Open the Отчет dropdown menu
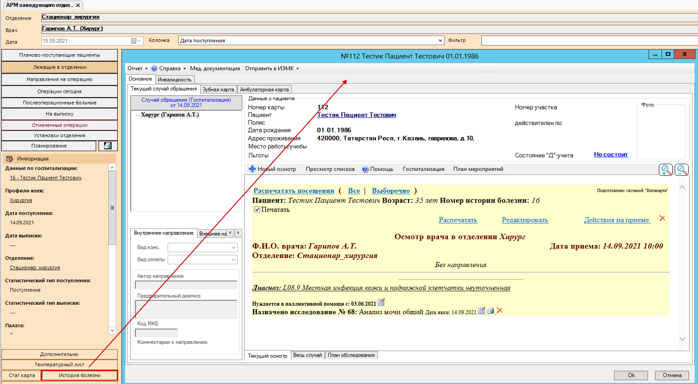The image size is (698, 384). (137, 68)
